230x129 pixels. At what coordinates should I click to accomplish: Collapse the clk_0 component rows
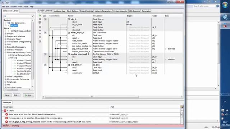click(69, 19)
